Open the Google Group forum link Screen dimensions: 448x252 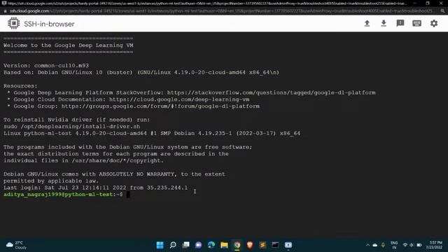tap(160, 106)
